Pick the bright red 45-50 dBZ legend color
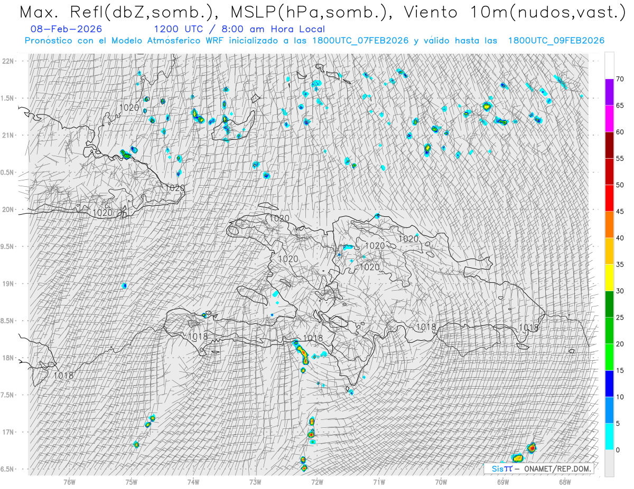634x489 pixels. (x=609, y=198)
